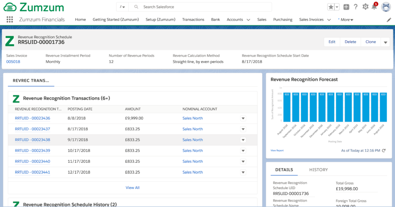Open the Sales tab
395x207 pixels.
point(262,20)
